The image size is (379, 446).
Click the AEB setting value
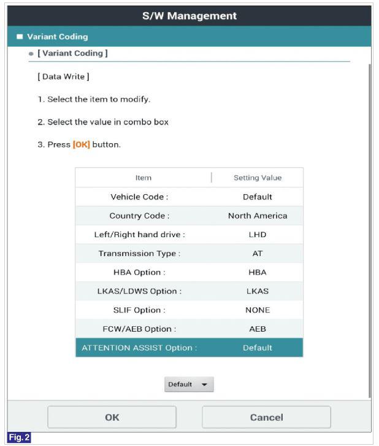258,329
